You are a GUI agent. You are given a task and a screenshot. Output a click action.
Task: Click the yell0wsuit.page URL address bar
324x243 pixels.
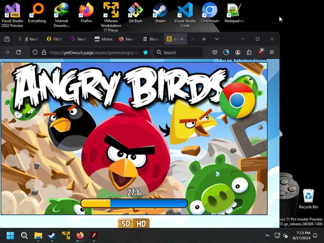(x=94, y=53)
